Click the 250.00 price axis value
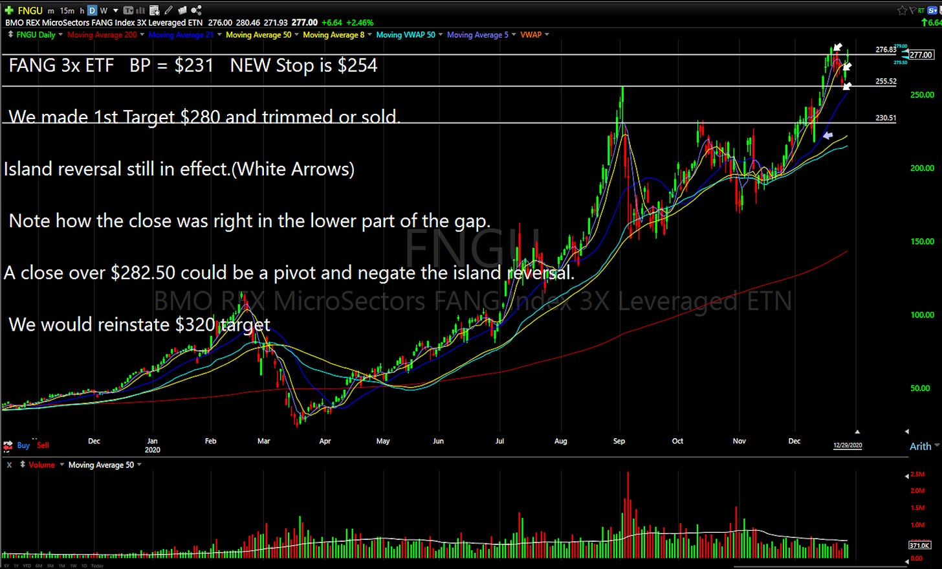The height and width of the screenshot is (569, 942). (922, 95)
